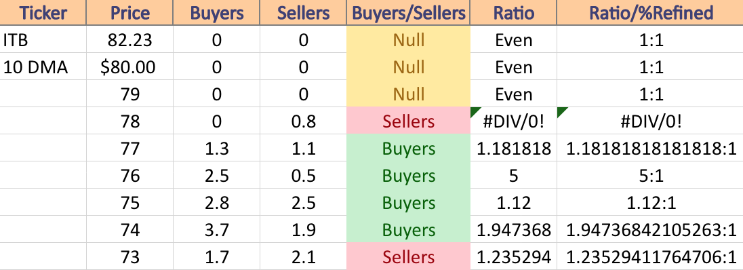743x270 pixels.
Task: Select the Buyers column header cell
Action: [216, 12]
